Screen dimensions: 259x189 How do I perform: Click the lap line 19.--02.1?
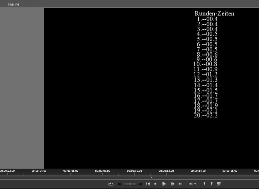click(x=206, y=110)
